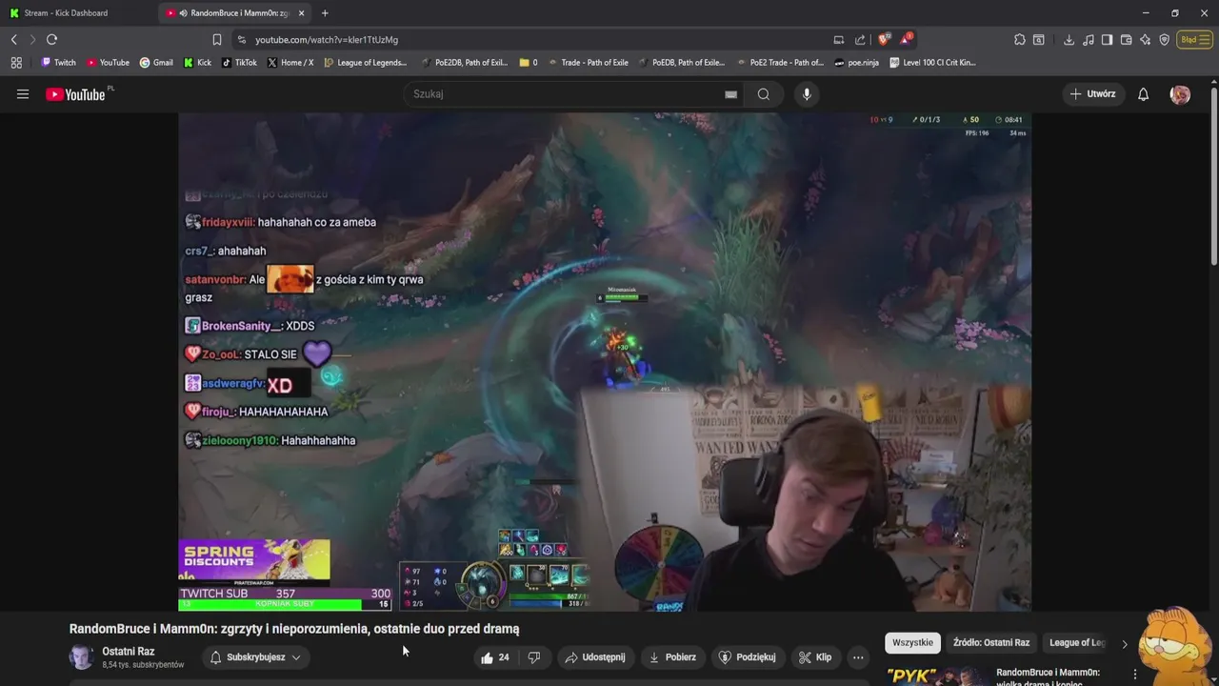The width and height of the screenshot is (1219, 686).
Task: Open YouTube notifications bell
Action: [1143, 94]
